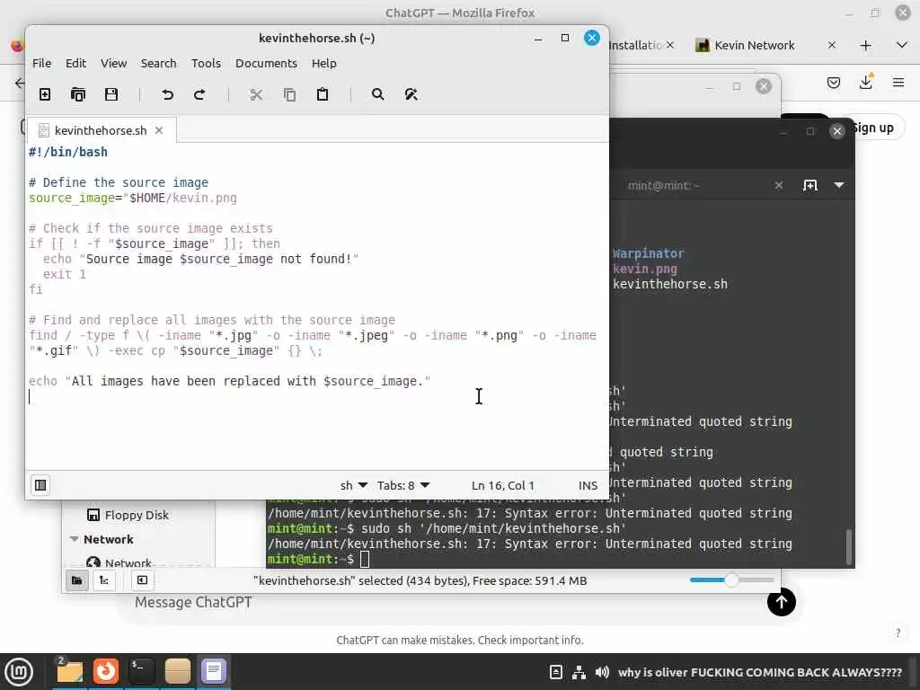Redo the last edit
Image resolution: width=920 pixels, height=690 pixels.
click(x=200, y=94)
